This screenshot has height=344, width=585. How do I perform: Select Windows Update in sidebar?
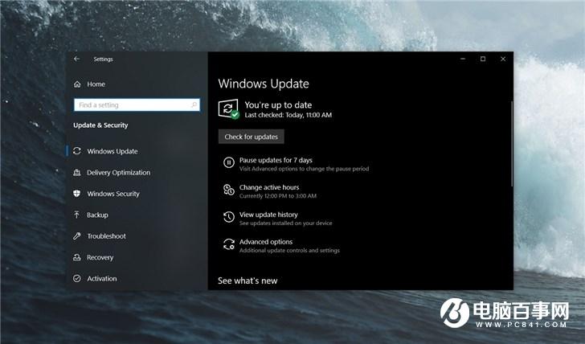[112, 151]
